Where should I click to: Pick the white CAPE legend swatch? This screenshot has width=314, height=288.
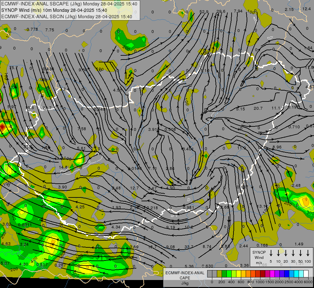[x=306, y=274]
